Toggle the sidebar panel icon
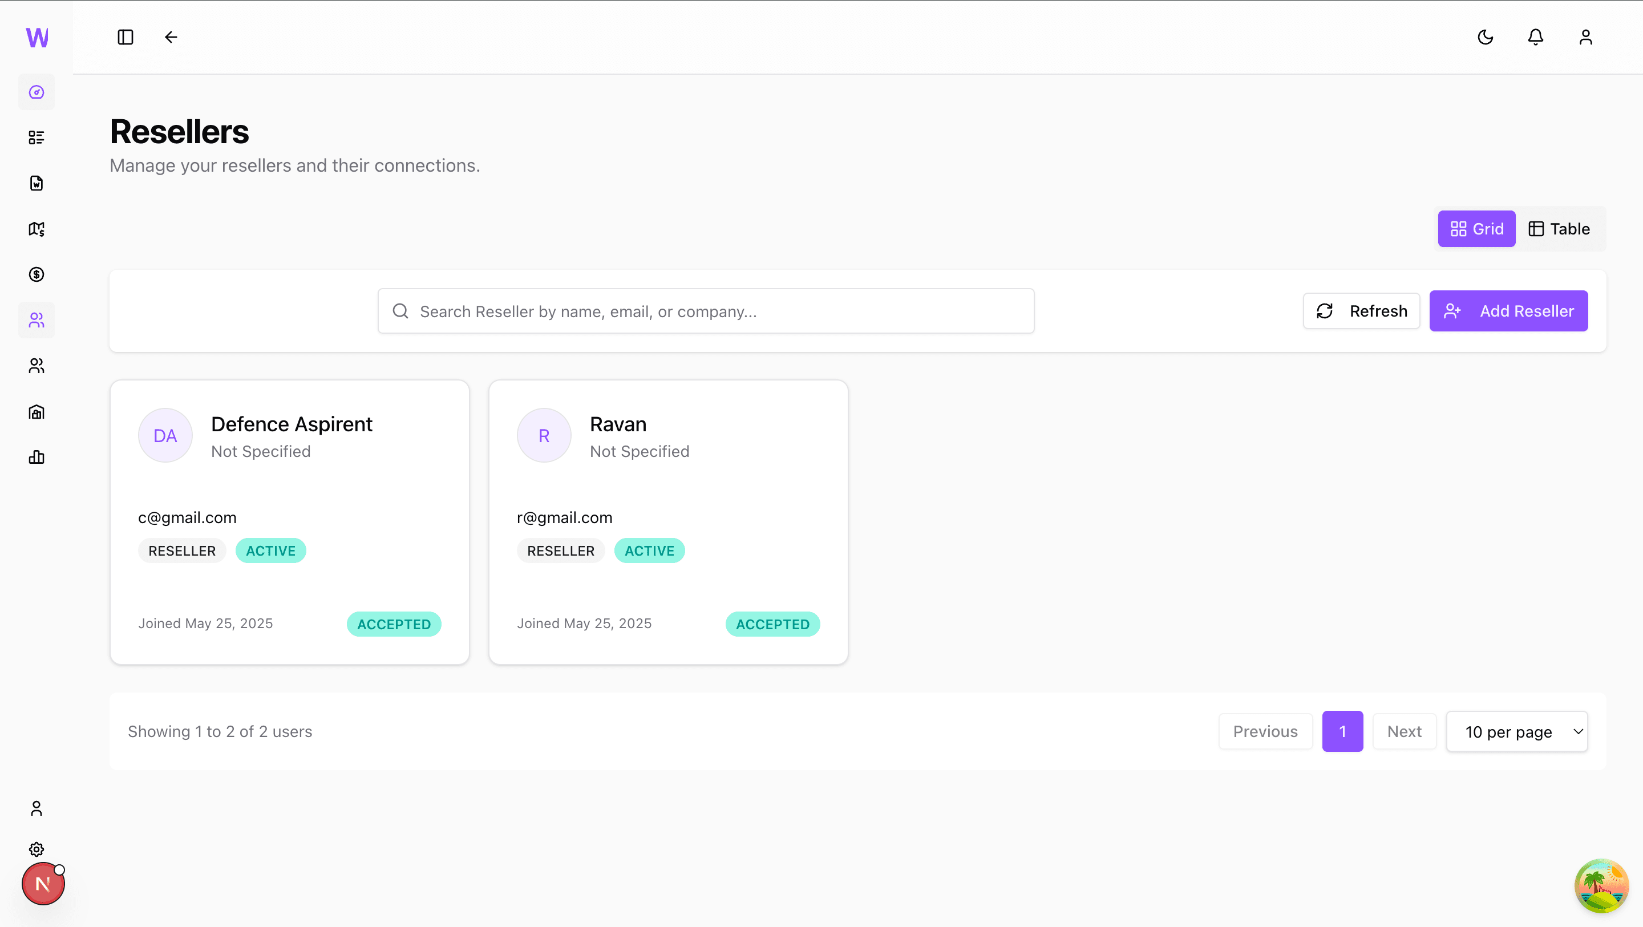Viewport: 1643px width, 927px height. point(126,37)
